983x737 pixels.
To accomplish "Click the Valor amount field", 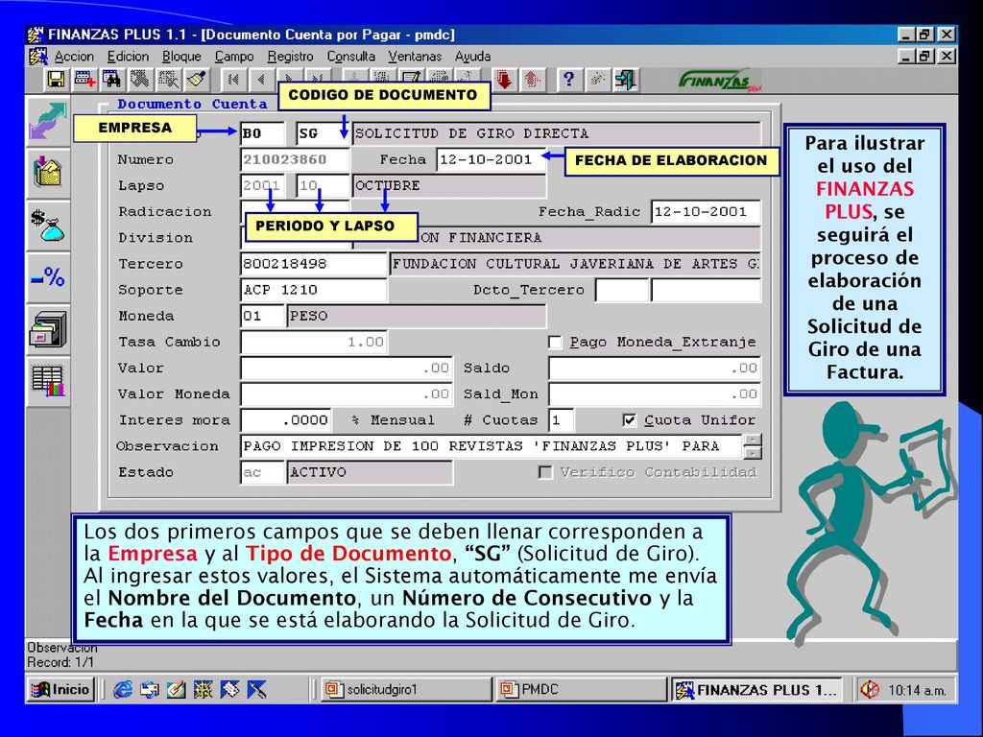I will tap(346, 368).
